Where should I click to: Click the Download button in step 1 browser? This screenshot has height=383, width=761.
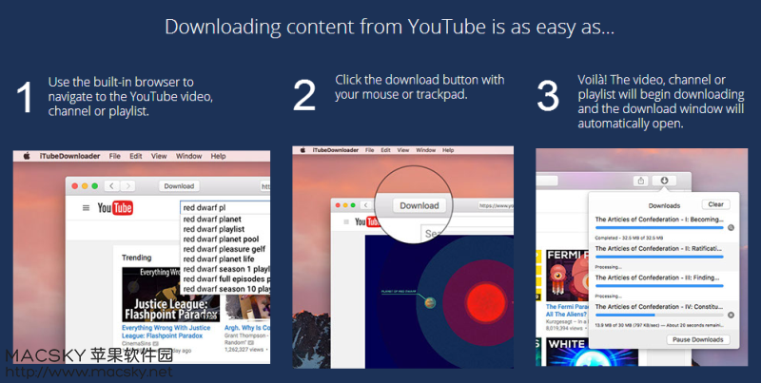[x=179, y=186]
